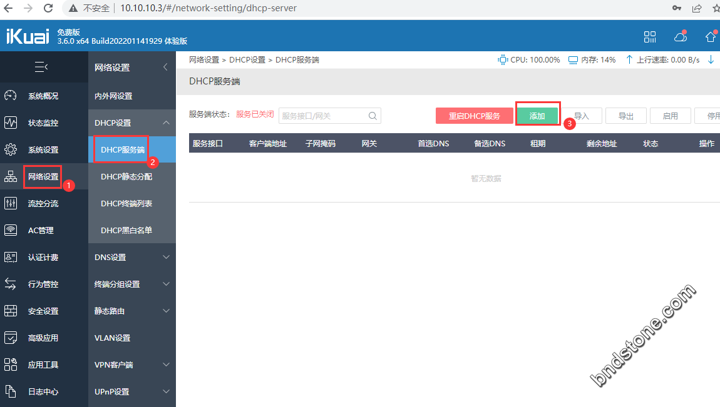Click the iKuai logo

pos(28,36)
